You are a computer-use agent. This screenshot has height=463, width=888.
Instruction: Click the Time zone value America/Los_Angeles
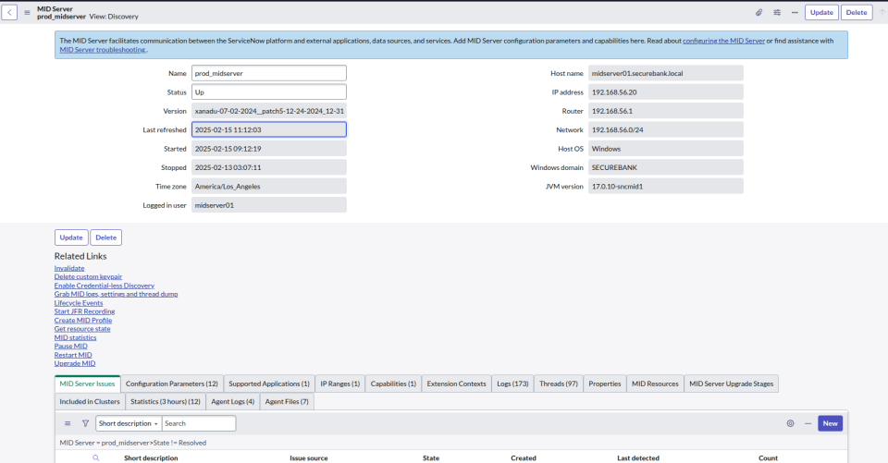[x=269, y=187]
